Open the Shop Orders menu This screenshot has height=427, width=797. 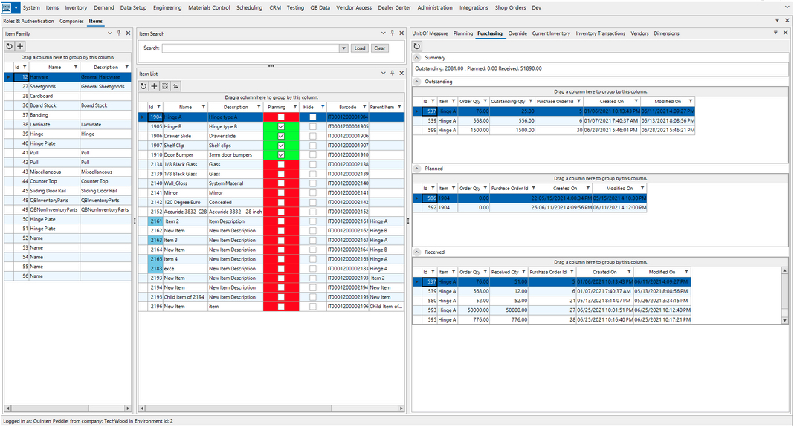pos(510,7)
